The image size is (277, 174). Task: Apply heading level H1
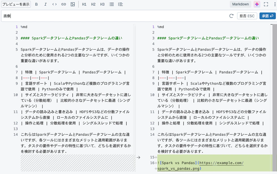(x=84, y=4)
